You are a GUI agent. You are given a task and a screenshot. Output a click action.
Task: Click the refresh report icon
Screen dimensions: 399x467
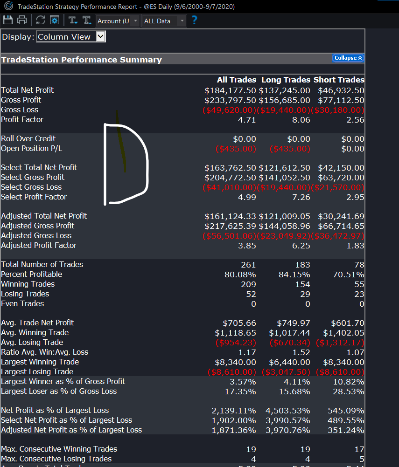click(41, 20)
